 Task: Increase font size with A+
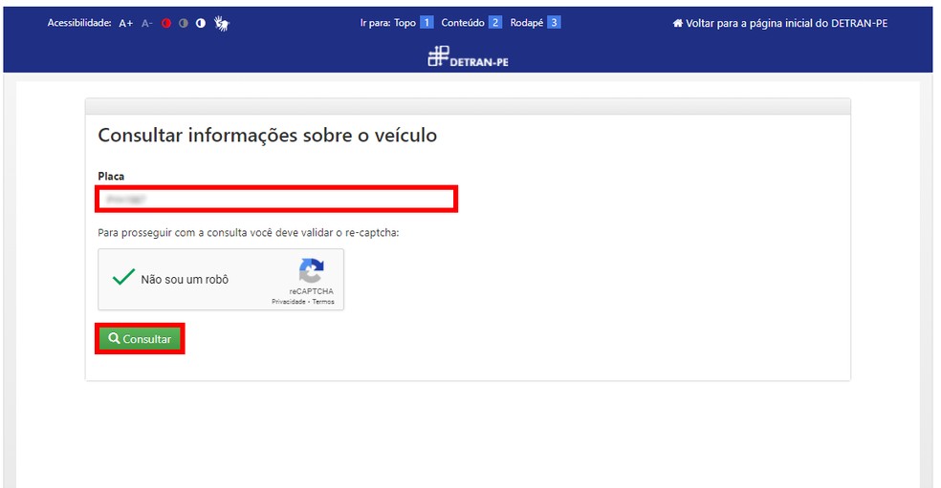[x=125, y=23]
